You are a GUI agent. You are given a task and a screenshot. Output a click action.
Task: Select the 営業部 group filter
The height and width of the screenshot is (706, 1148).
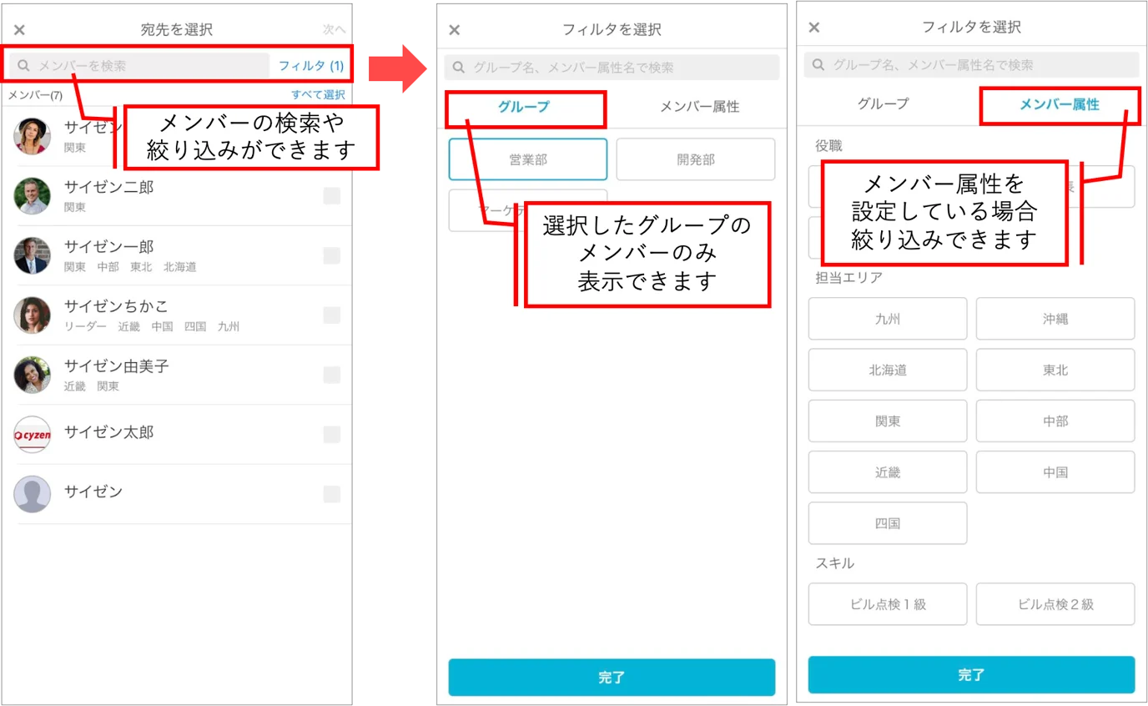coord(528,159)
